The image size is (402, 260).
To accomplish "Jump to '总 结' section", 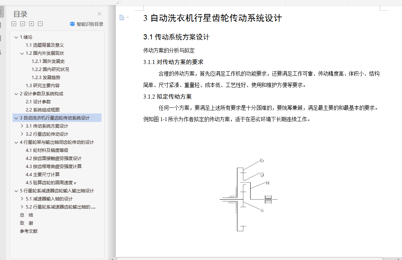I will [26, 215].
